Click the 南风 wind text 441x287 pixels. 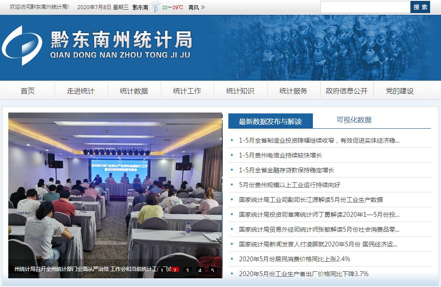click(x=193, y=7)
